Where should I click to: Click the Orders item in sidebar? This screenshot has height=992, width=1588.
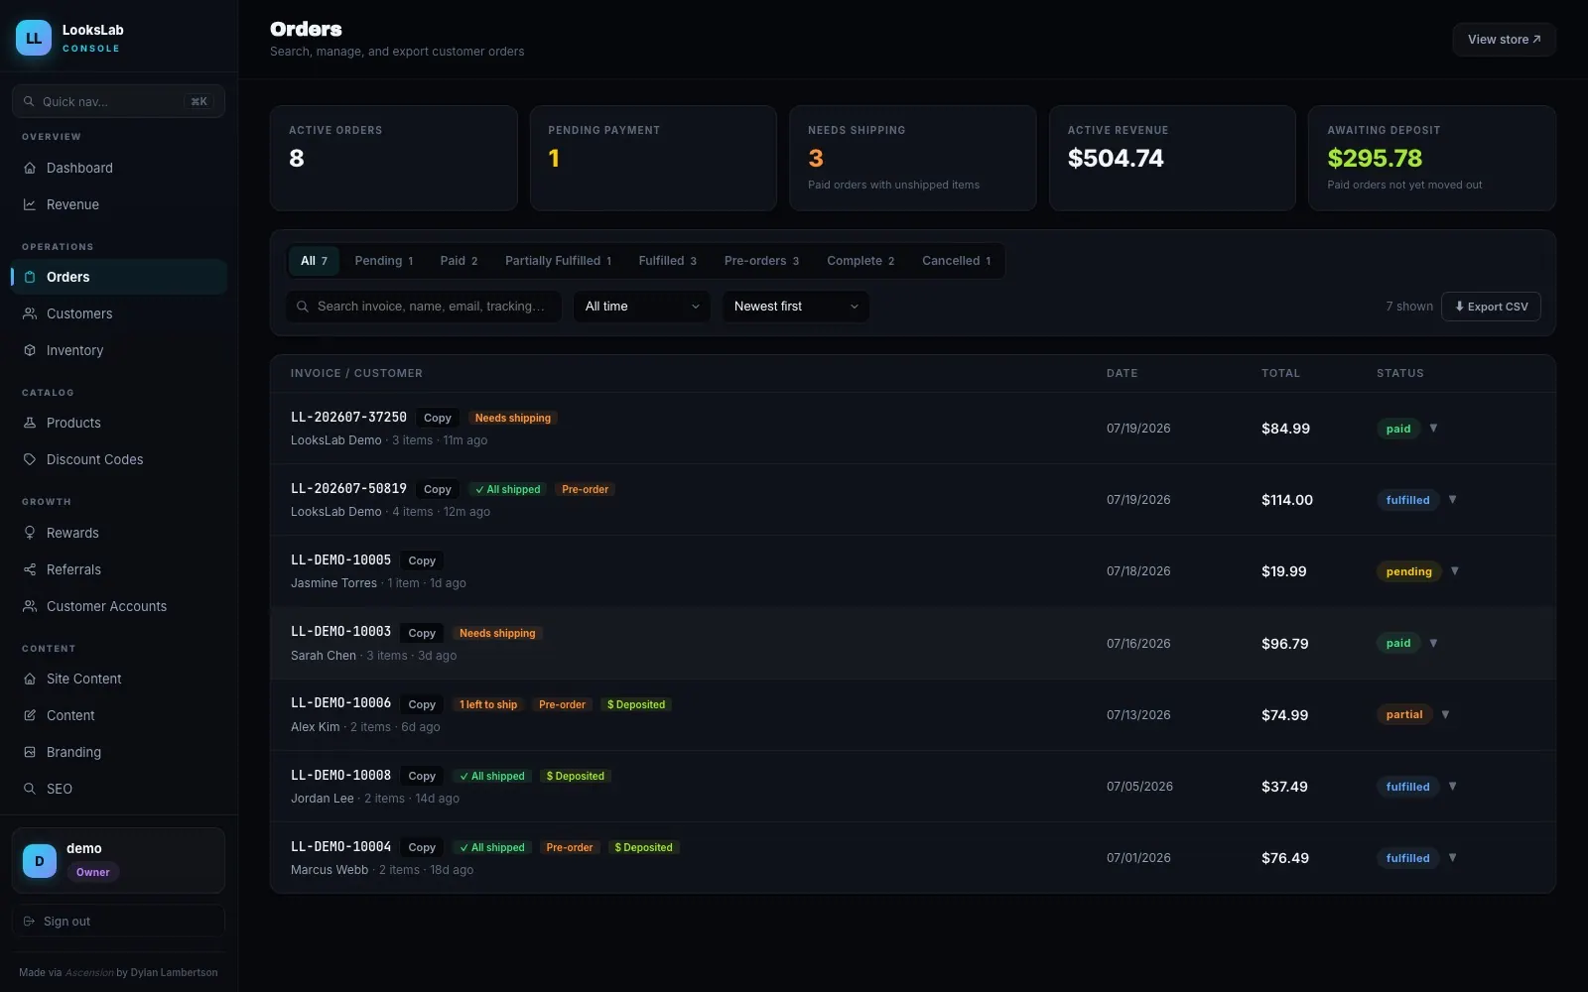pyautogui.click(x=119, y=277)
